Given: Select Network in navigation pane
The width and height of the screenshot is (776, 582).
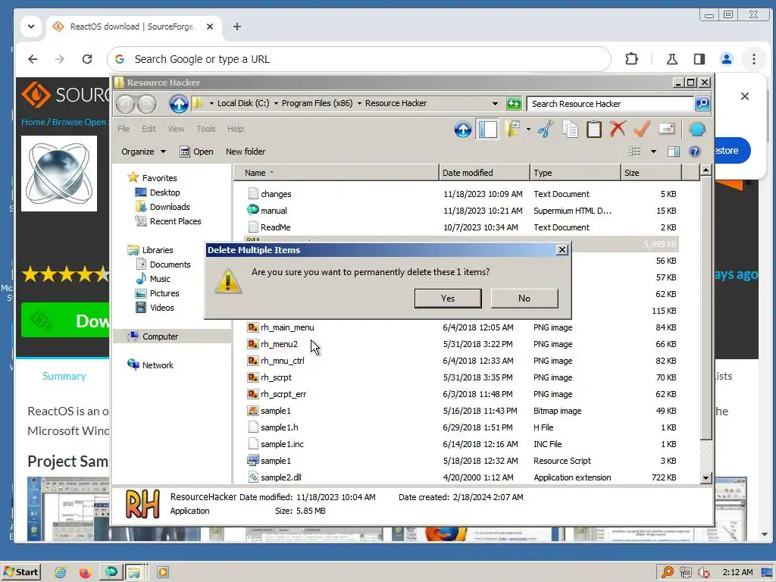Looking at the screenshot, I should (x=158, y=365).
